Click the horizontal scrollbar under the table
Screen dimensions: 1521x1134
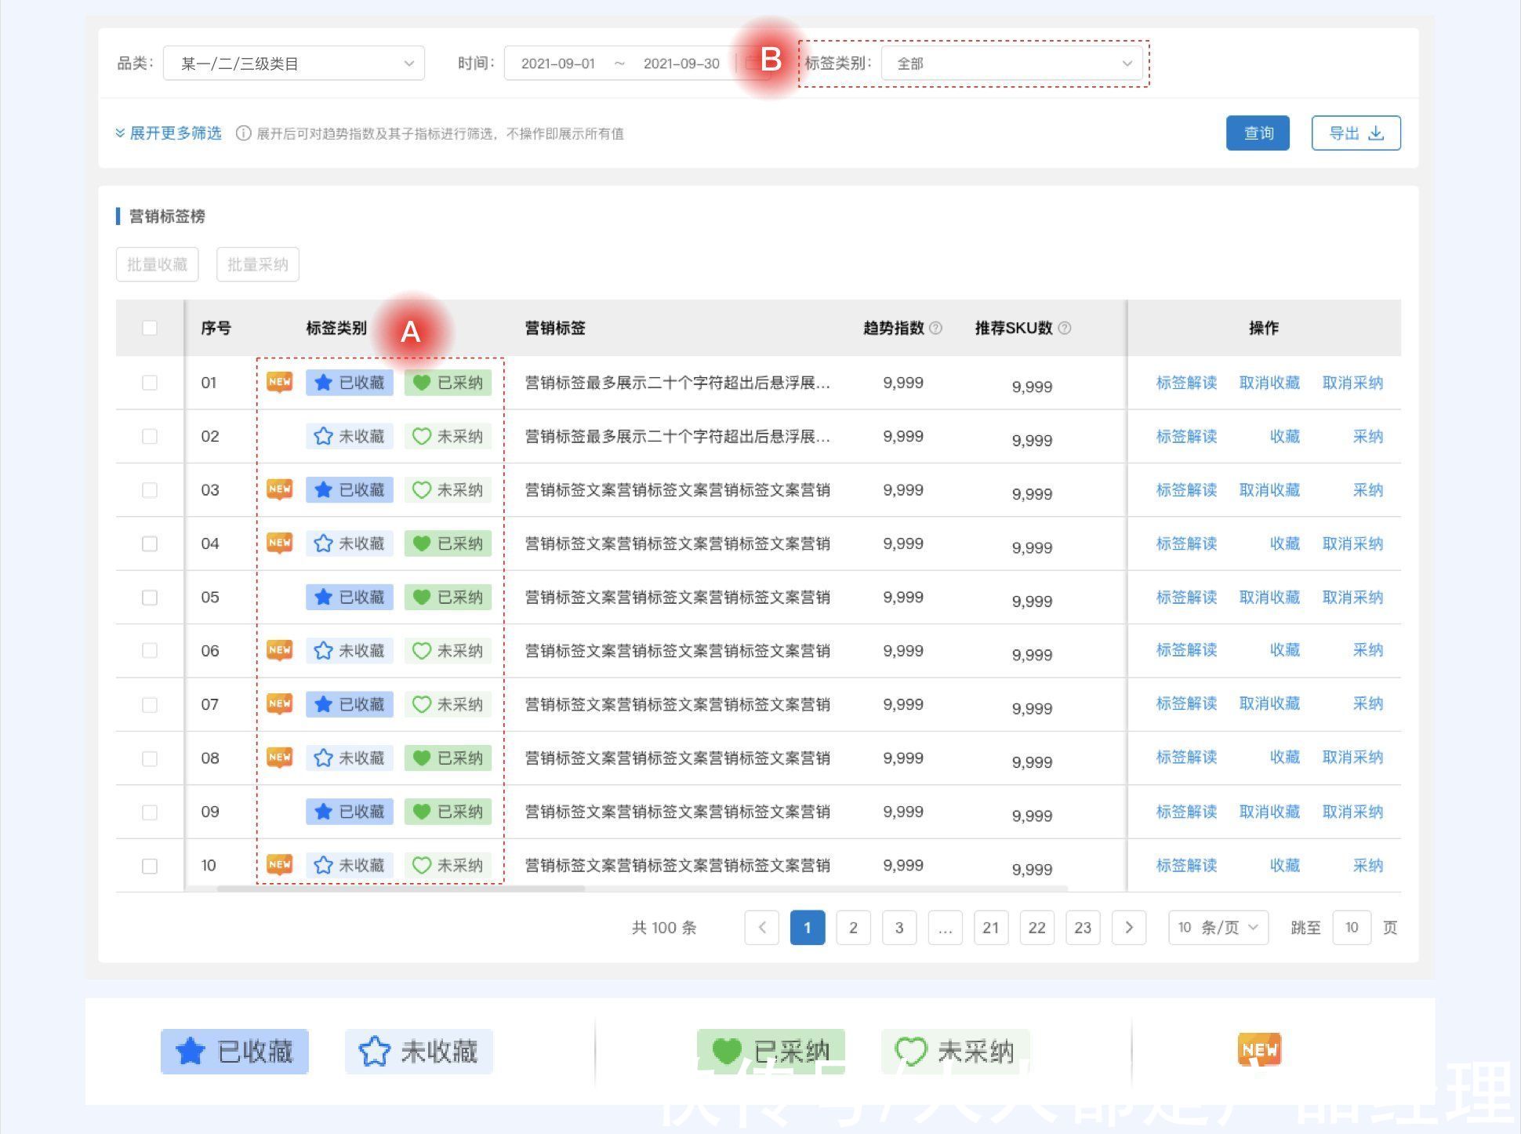click(401, 889)
